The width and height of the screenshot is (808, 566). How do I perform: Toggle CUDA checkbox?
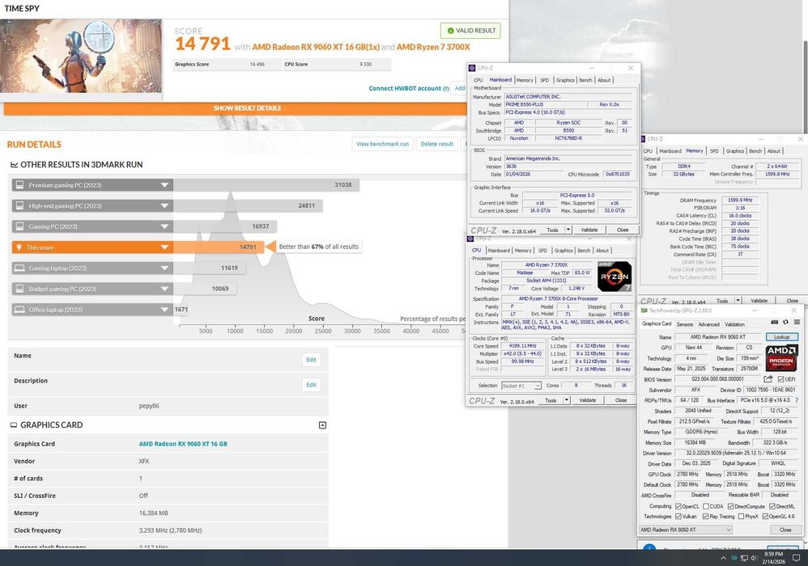[706, 506]
